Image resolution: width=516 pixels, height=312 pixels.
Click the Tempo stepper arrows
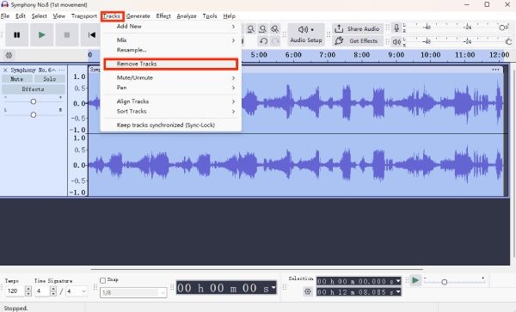click(x=28, y=291)
